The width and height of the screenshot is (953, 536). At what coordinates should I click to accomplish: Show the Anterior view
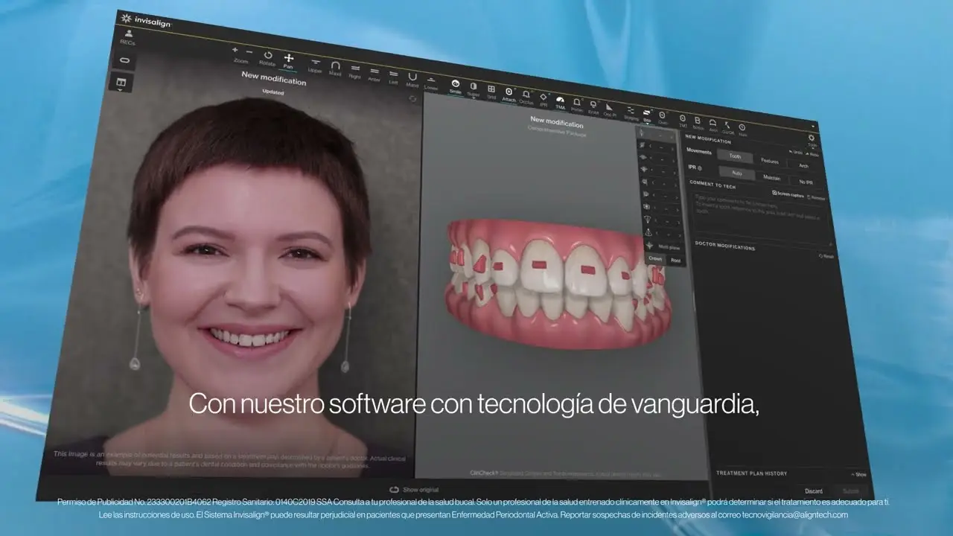point(374,74)
